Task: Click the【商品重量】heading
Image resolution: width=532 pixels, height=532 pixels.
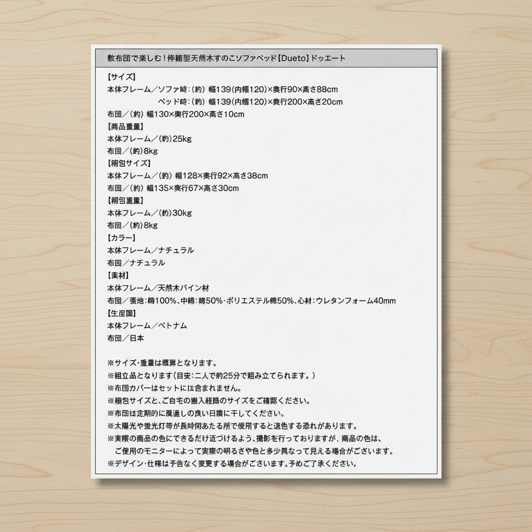Action: click(x=125, y=127)
